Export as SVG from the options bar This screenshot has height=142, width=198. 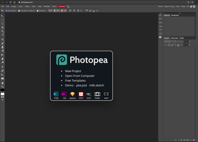(64, 11)
